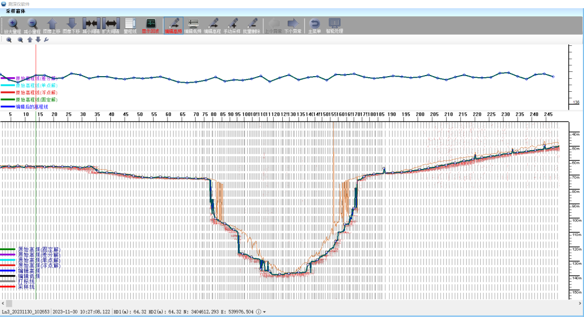Shift the image up with 图像上移
Viewport: 584px width, 317px height.
52,26
